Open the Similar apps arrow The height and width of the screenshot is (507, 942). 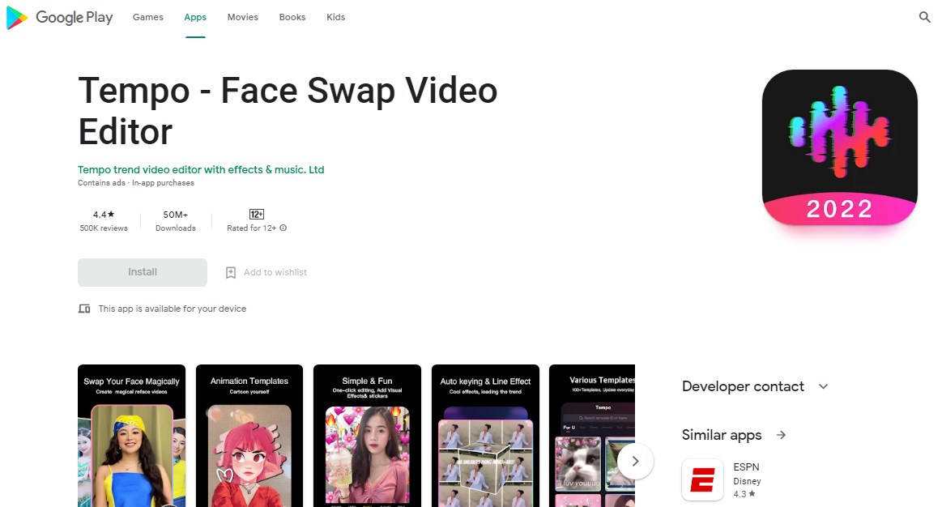780,435
